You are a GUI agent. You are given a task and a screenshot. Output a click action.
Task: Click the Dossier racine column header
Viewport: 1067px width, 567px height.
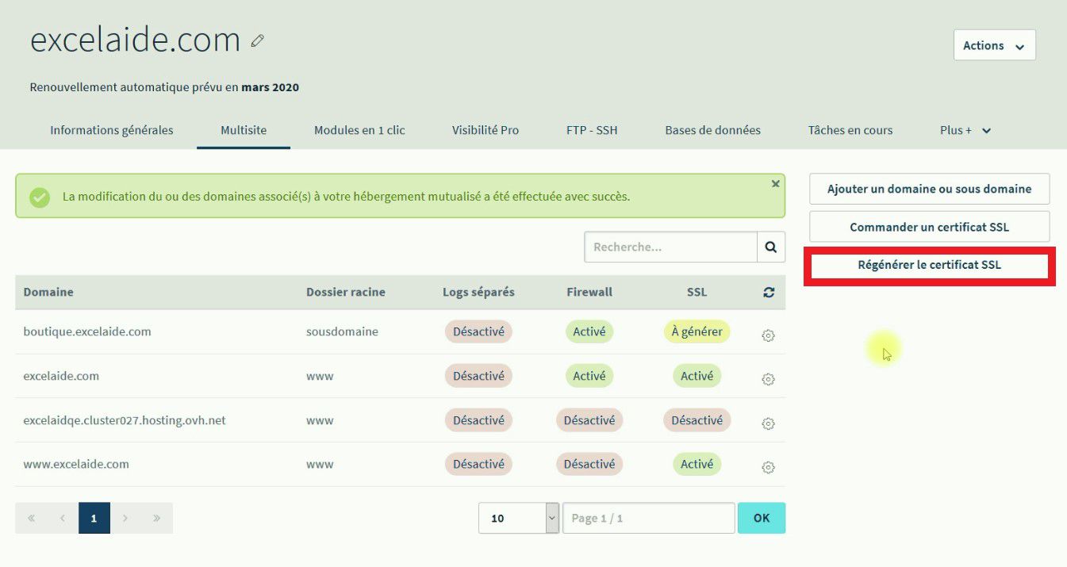346,292
